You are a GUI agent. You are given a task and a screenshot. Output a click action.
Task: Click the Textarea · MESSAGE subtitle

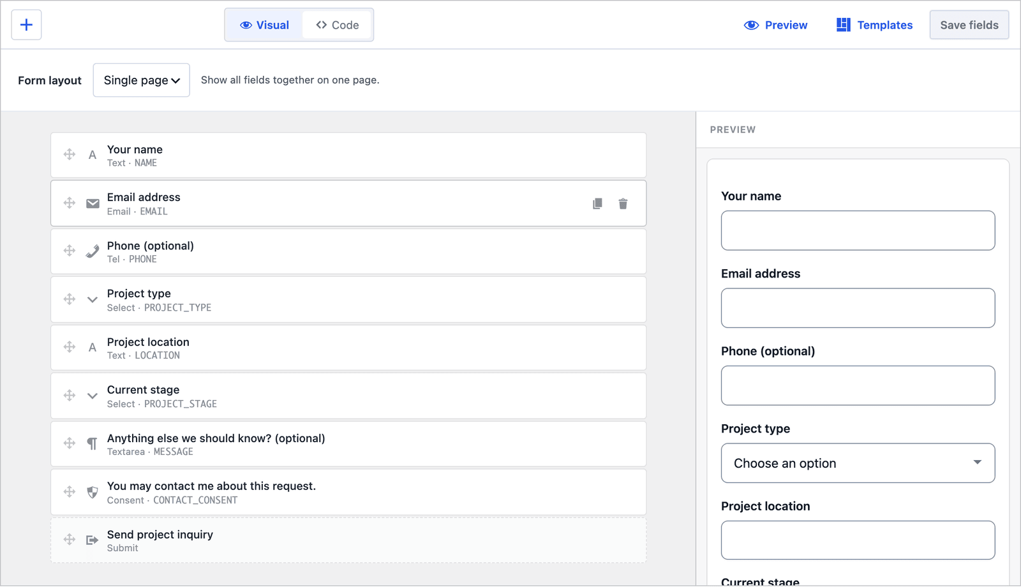pyautogui.click(x=150, y=452)
